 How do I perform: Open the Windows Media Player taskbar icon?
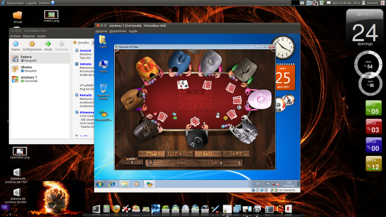click(137, 184)
